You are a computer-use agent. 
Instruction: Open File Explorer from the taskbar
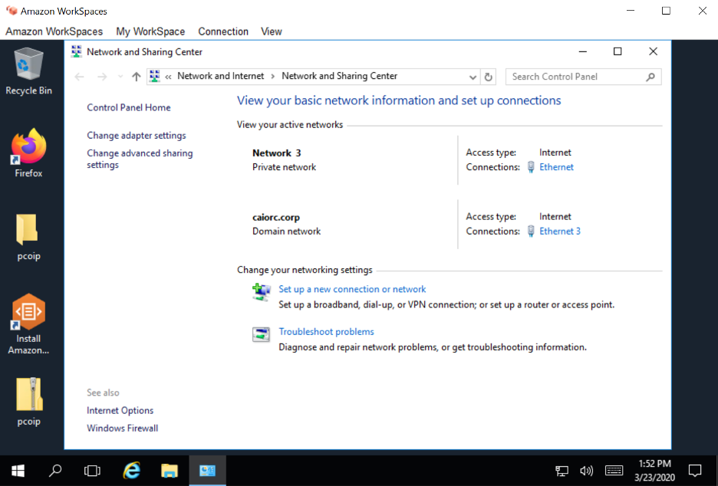[x=170, y=471]
